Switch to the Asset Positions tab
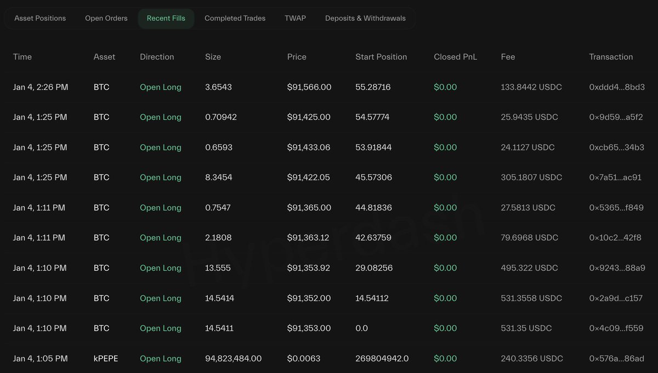The height and width of the screenshot is (373, 658). coord(40,18)
